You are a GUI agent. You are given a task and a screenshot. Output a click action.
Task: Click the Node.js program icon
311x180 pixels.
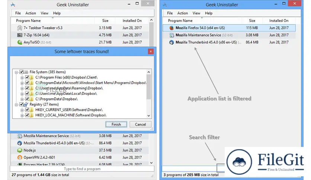pyautogui.click(x=20, y=150)
